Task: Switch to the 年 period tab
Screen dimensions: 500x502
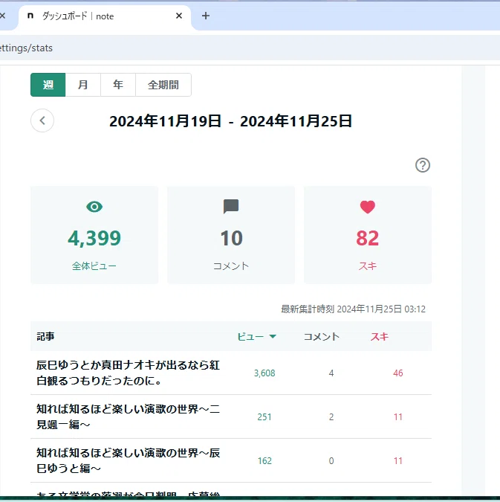Action: click(x=118, y=85)
